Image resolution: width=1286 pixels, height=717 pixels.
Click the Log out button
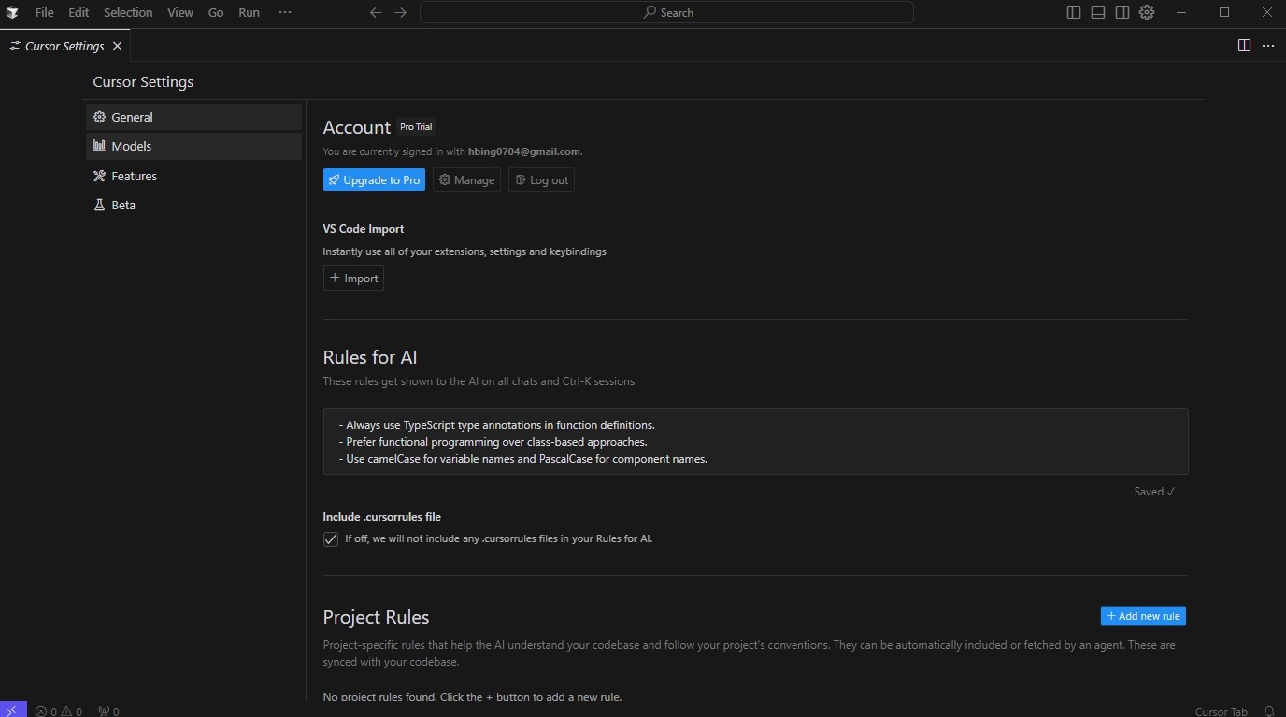(x=541, y=179)
